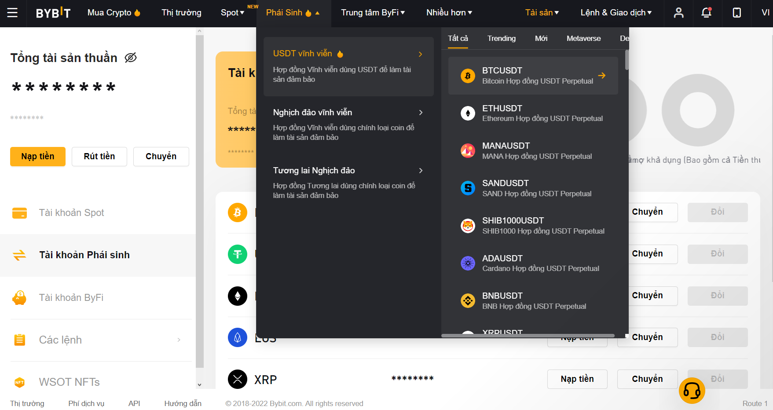Click Chuyển in the XRP row
773x410 pixels.
pos(647,379)
